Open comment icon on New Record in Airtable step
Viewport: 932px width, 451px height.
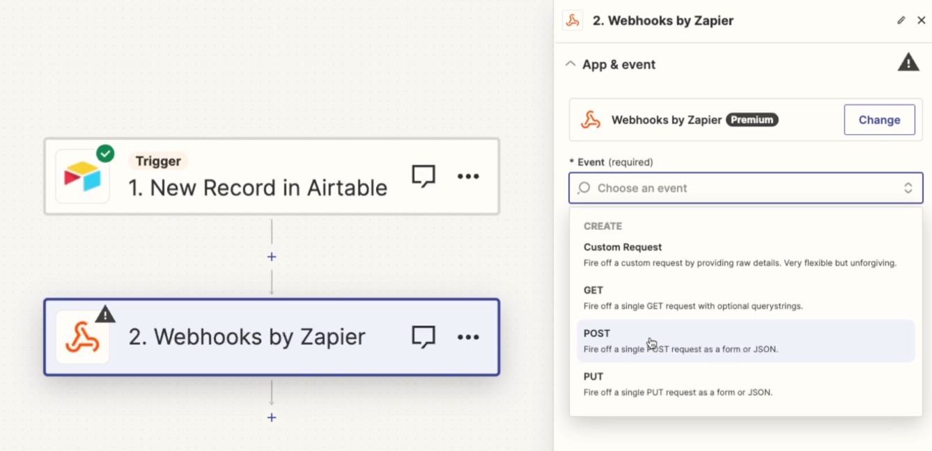424,176
